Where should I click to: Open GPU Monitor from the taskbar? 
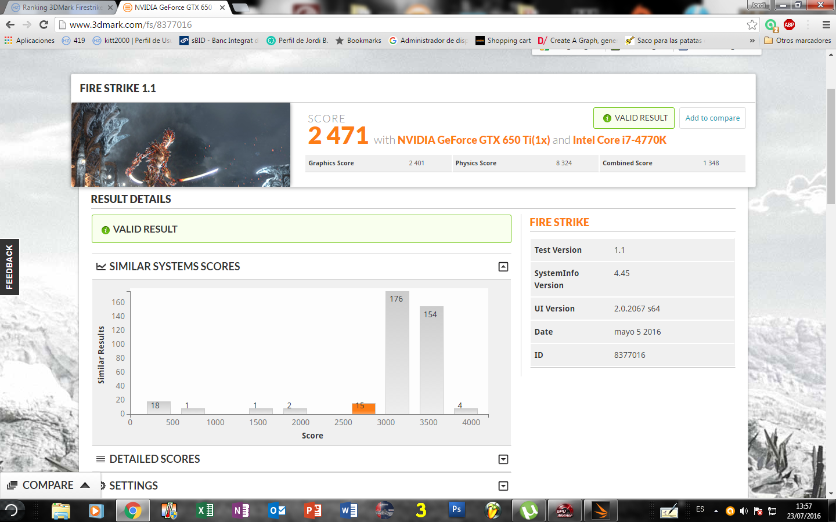coord(565,510)
